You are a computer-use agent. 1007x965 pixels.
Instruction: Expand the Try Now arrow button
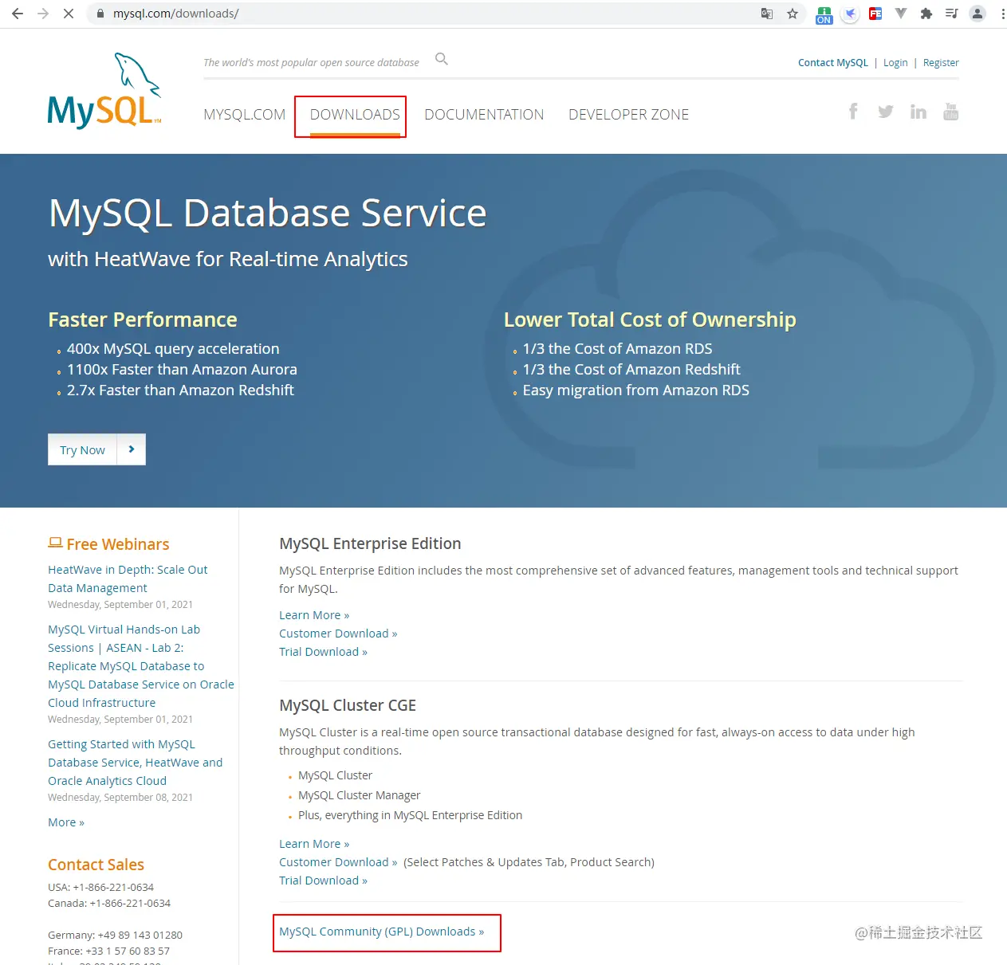(132, 449)
